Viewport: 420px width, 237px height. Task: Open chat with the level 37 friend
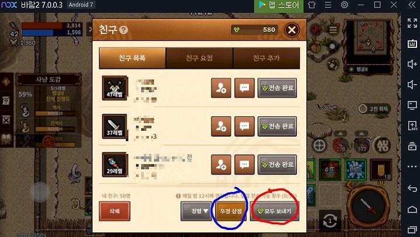pos(244,126)
